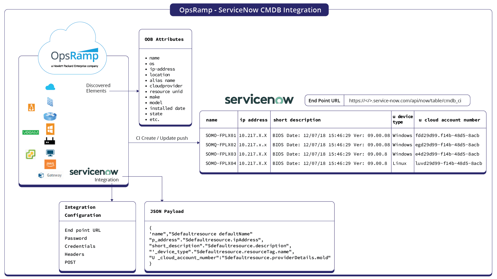Select the Veeam logo icon
Viewport: 497px width, 279px height.
31,132
